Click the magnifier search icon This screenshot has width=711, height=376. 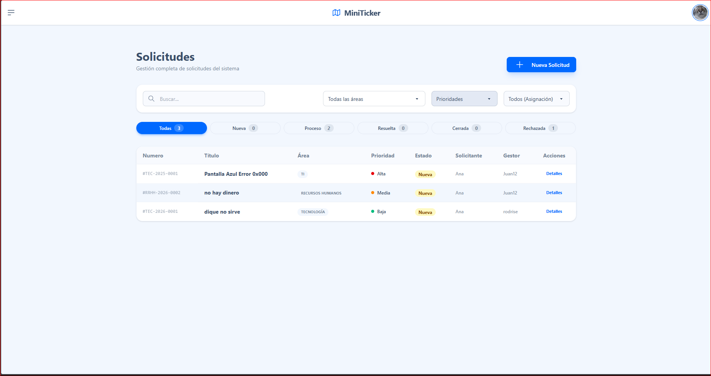pos(152,99)
